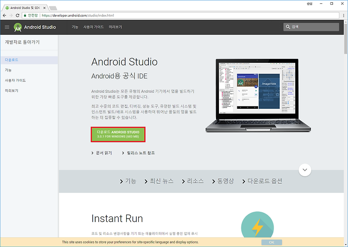Click the search magnifier icon
This screenshot has height=247, width=348.
288,27
